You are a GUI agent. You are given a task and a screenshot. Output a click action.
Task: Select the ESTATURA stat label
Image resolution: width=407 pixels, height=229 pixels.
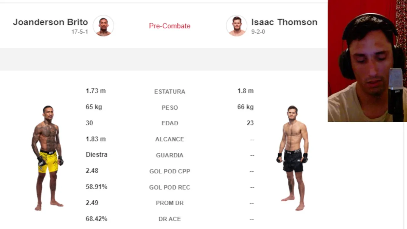[x=169, y=92]
